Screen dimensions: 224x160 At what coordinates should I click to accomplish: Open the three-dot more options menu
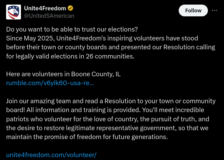(x=214, y=10)
